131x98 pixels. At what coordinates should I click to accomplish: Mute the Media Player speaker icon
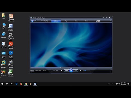(x=81, y=71)
